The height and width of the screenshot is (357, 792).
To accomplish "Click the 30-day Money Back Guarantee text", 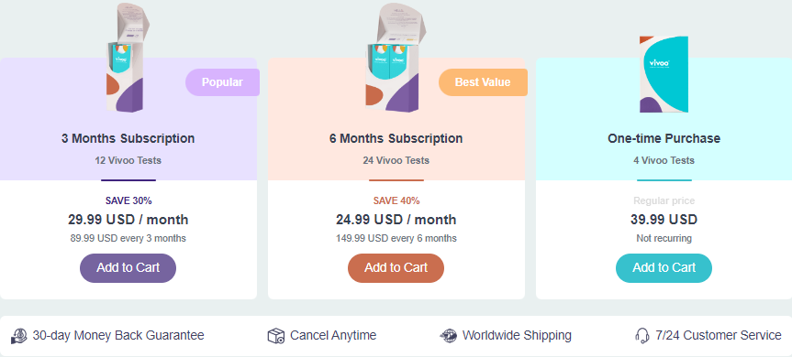I will click(x=118, y=335).
